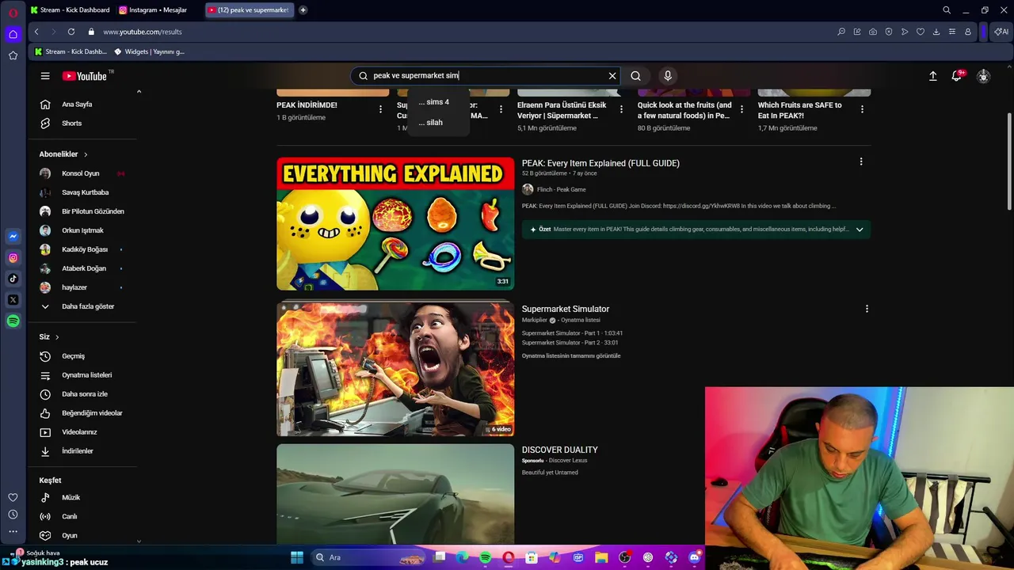Open more options for Elraenn Para Üstünü video
Image resolution: width=1014 pixels, height=570 pixels.
tap(621, 109)
